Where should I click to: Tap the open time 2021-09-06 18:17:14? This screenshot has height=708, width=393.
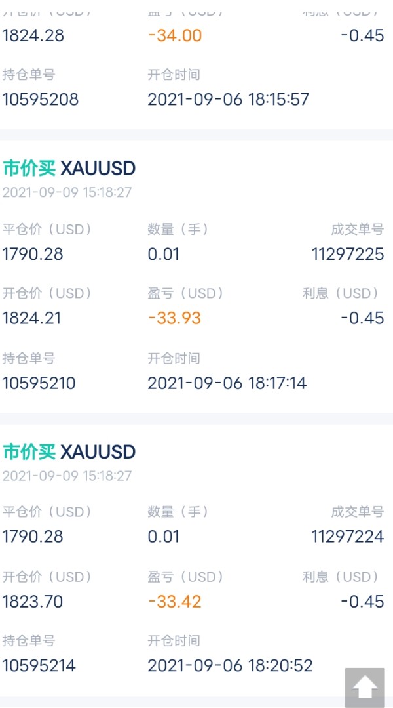(227, 383)
